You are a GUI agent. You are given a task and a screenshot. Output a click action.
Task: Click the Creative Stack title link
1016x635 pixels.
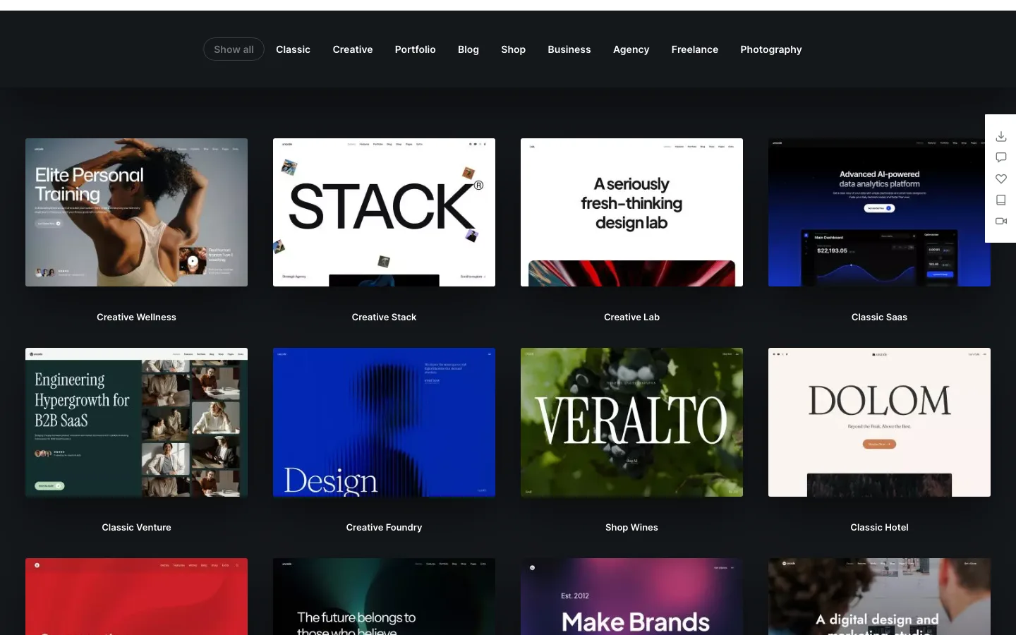tap(384, 317)
